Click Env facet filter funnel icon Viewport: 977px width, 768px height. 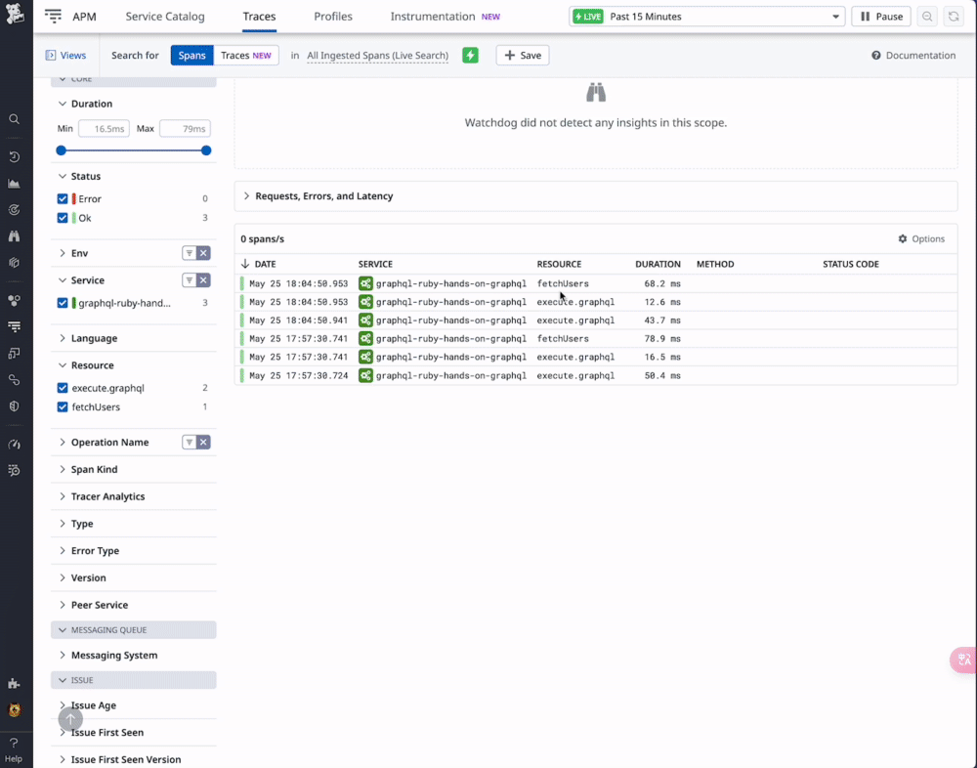(189, 253)
